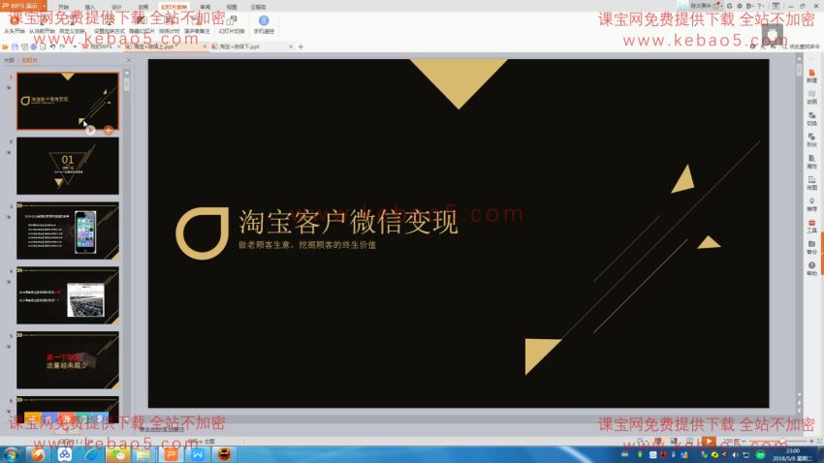Select the 幻灯片放映 ribbon tab
824x463 pixels.
point(174,7)
